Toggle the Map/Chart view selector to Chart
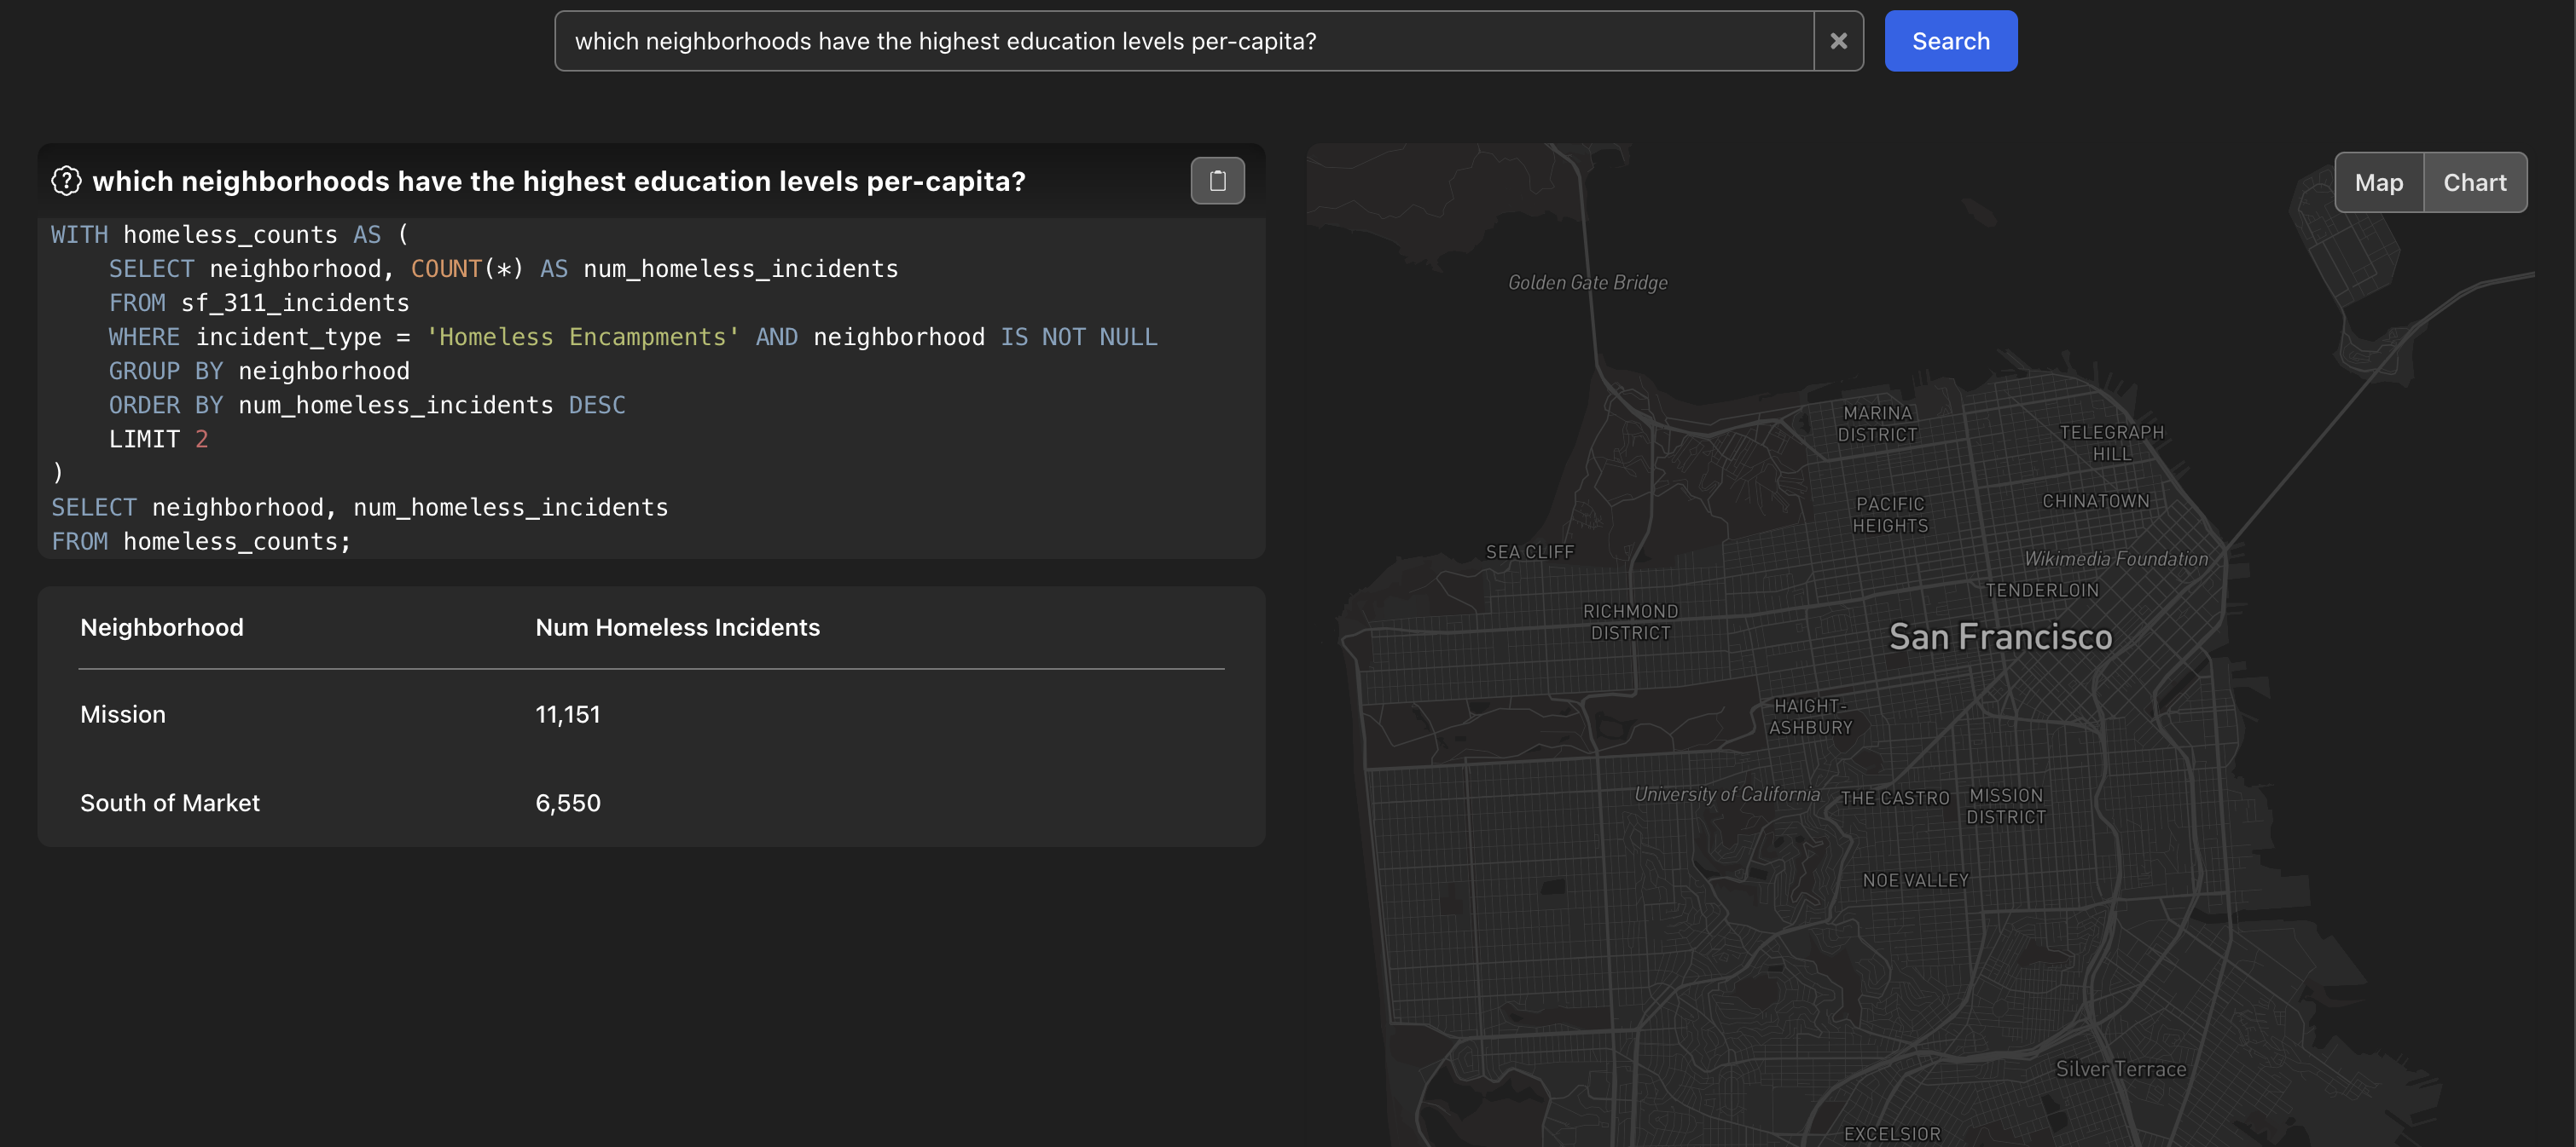This screenshot has width=2576, height=1147. pyautogui.click(x=2475, y=182)
